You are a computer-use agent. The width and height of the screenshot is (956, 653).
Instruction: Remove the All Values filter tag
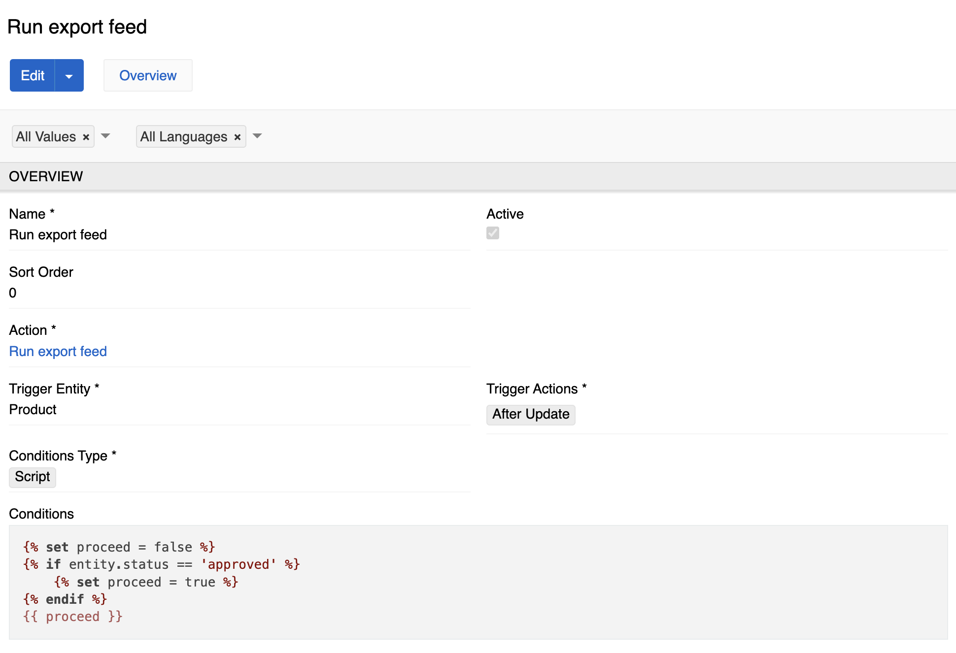(x=86, y=137)
